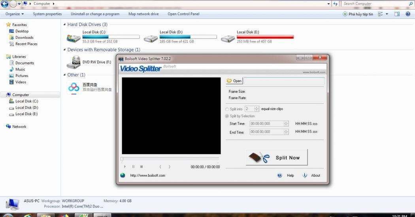Click the Start Time stepper arrows

(286, 124)
